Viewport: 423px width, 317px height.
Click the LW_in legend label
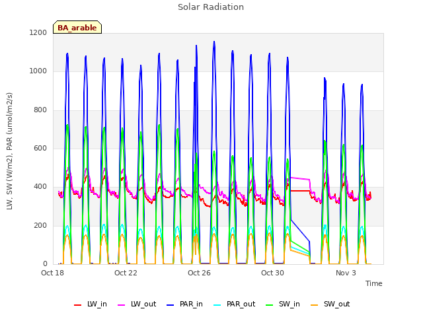point(97,304)
